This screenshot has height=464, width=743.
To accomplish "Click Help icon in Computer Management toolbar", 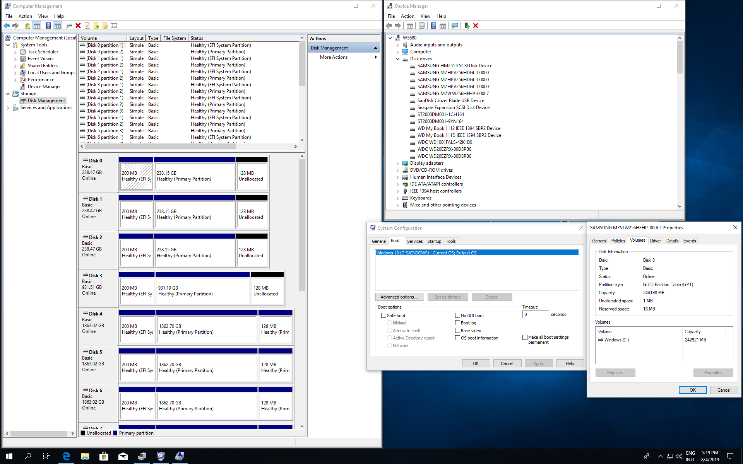I will click(x=48, y=26).
